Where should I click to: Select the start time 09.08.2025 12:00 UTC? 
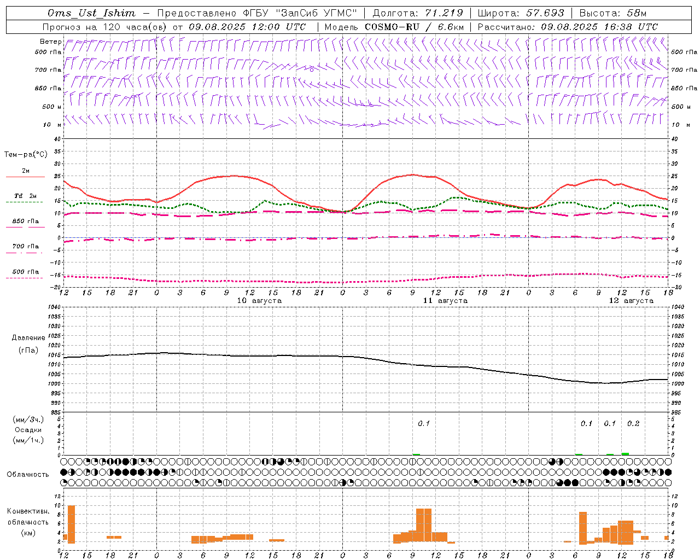tap(247, 27)
